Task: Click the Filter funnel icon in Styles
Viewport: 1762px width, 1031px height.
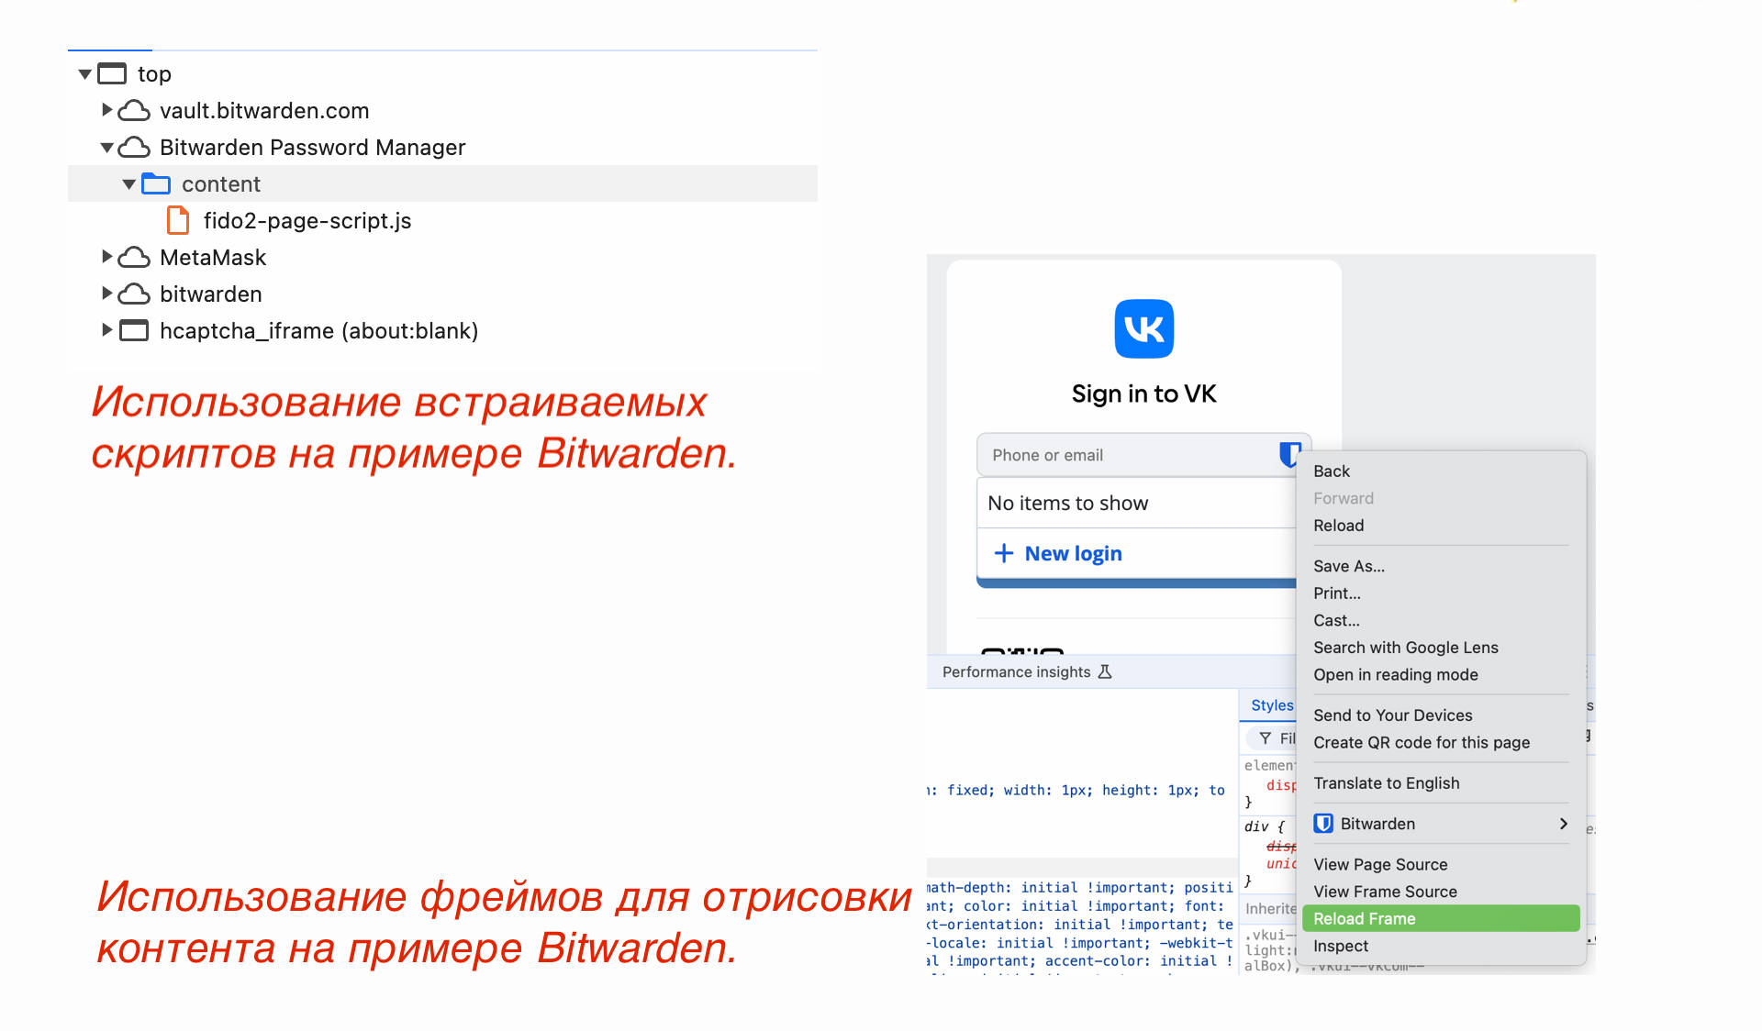Action: click(x=1266, y=738)
